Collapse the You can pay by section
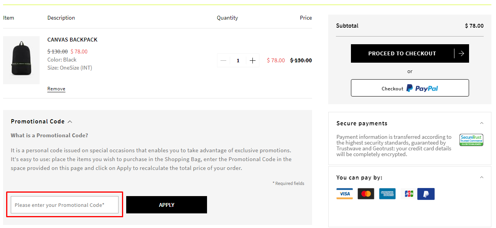The image size is (496, 228). 481,177
